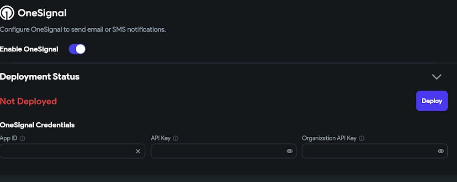
Task: Show the Organization API Key value
Action: point(441,151)
